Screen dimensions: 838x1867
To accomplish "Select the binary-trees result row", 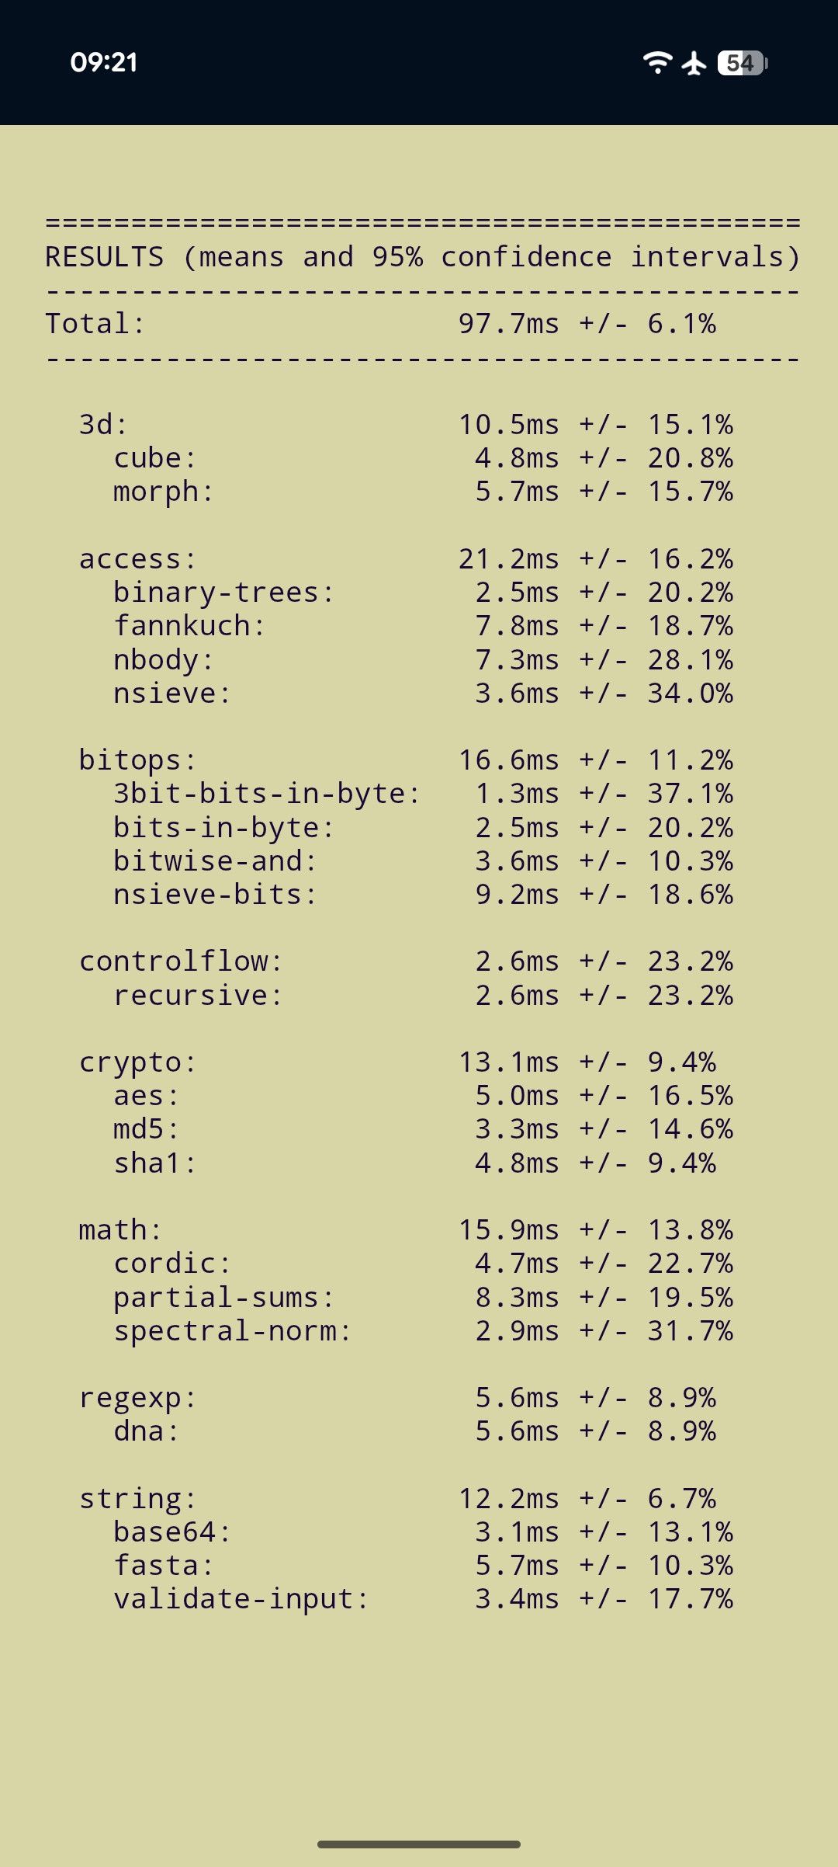I will (423, 593).
